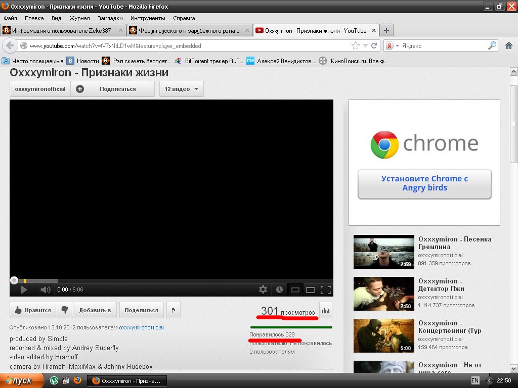Image resolution: width=518 pixels, height=388 pixels.
Task: Open the player settings gear
Action: pyautogui.click(x=263, y=289)
